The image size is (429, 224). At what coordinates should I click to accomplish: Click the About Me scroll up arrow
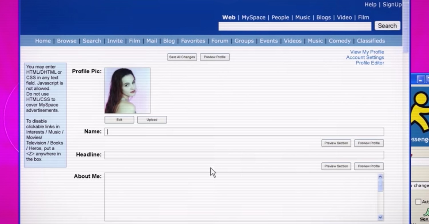(380, 177)
